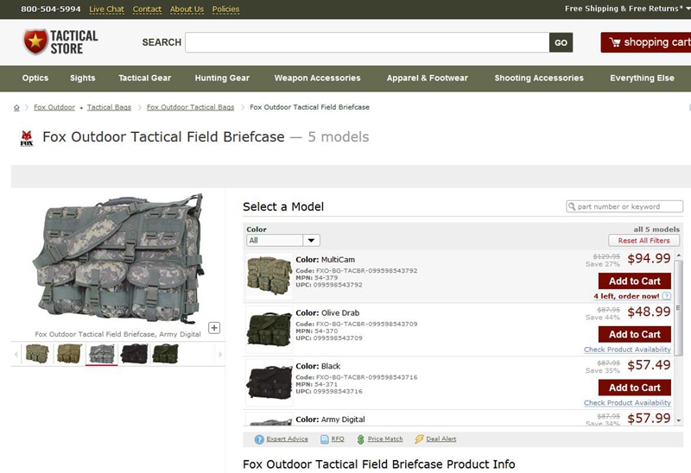
Task: Open the About Us link
Action: tap(187, 9)
